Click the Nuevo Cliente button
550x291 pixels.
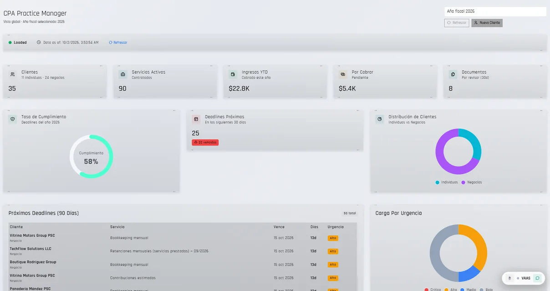tap(487, 23)
